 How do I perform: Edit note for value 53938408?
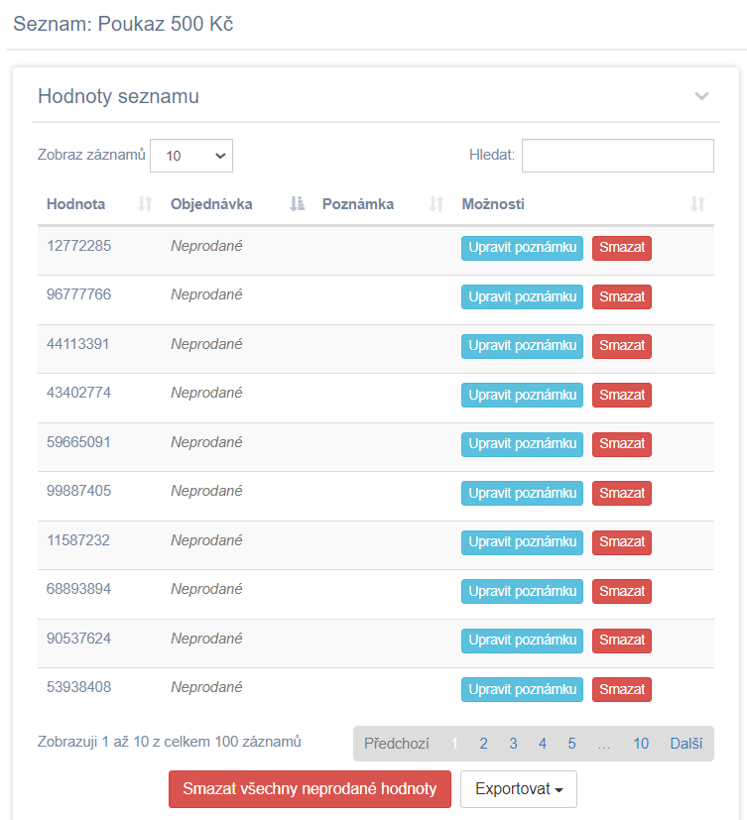(522, 689)
